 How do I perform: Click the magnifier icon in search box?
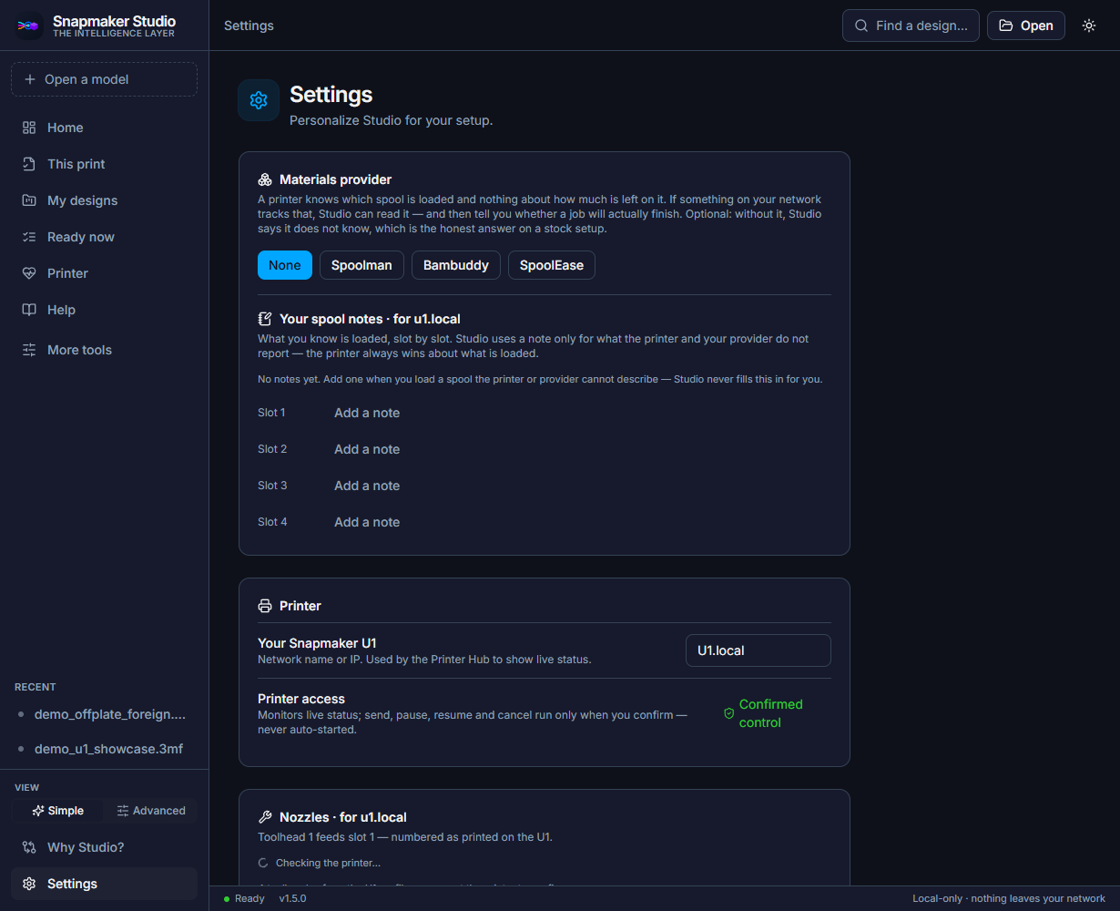click(861, 26)
